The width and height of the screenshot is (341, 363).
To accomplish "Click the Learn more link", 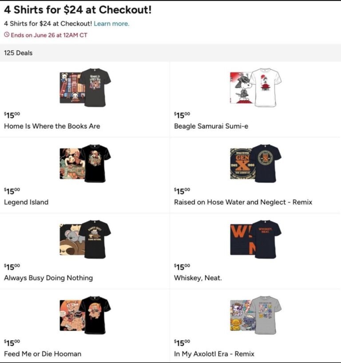I will coord(111,24).
